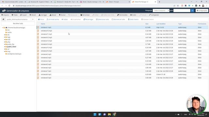Screen dimensions: 209x117
Task: Create a new folder with + Pasta
Action: [14, 15]
